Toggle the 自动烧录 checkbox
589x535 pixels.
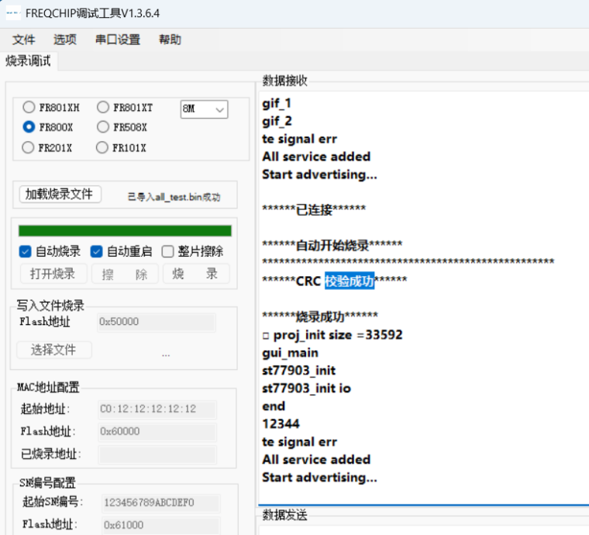[x=26, y=251]
